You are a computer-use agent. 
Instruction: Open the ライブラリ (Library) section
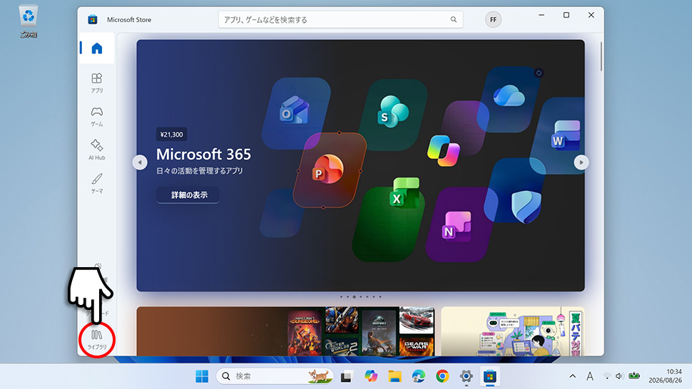[96, 340]
